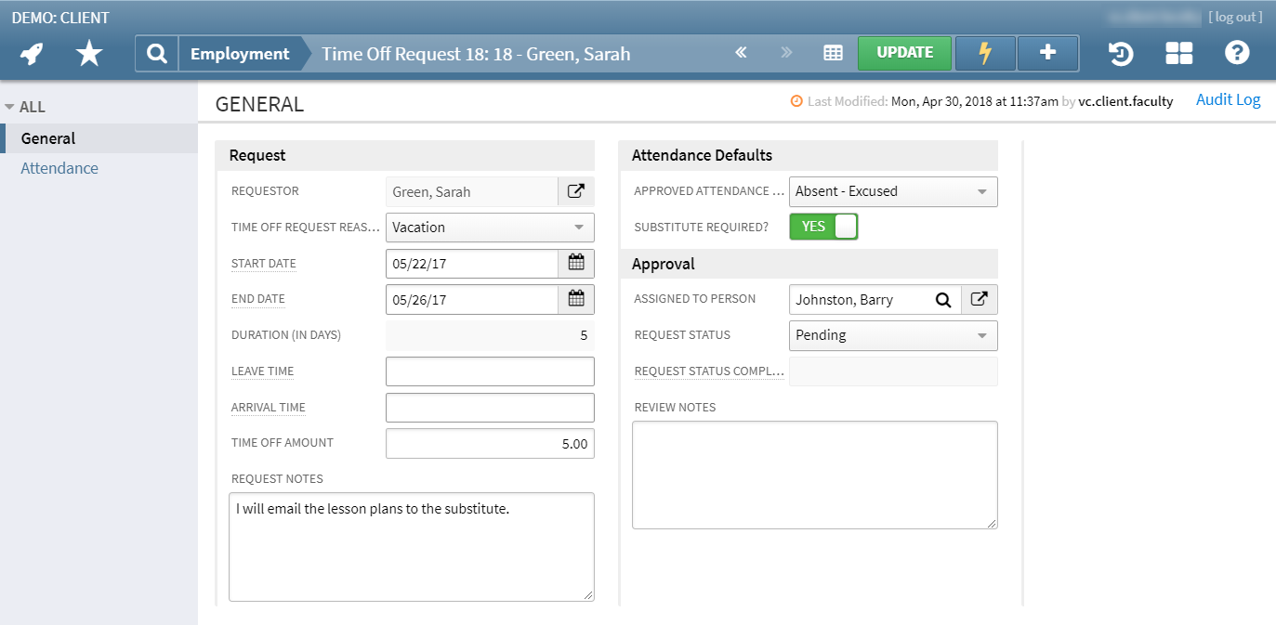Open the apps grid icon
Viewport: 1276px width, 625px height.
[x=1178, y=53]
